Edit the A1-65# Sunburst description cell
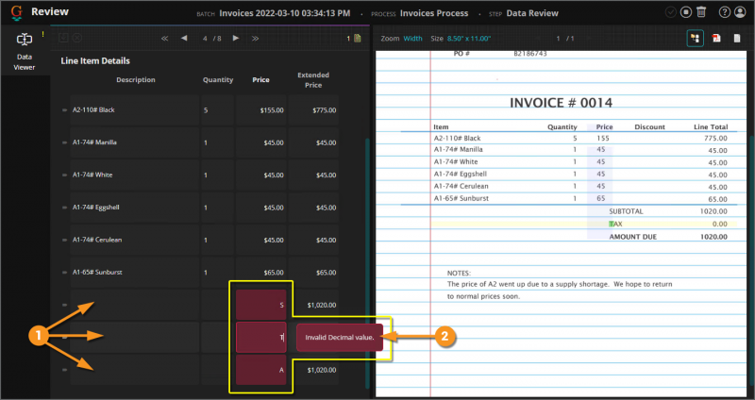 [x=134, y=273]
